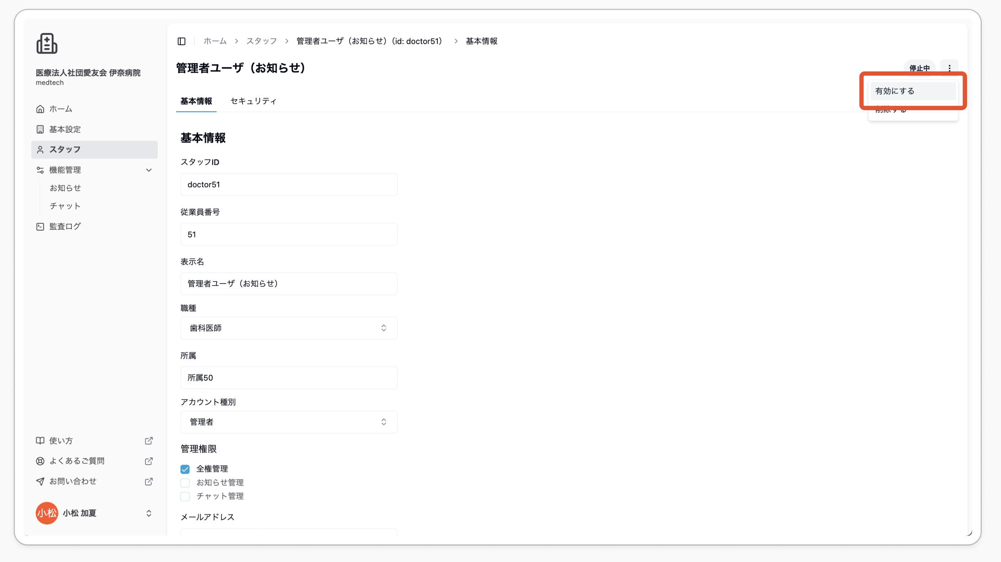Screen dimensions: 1001x562
Task: Click the hospital logo icon
Action: (x=47, y=43)
